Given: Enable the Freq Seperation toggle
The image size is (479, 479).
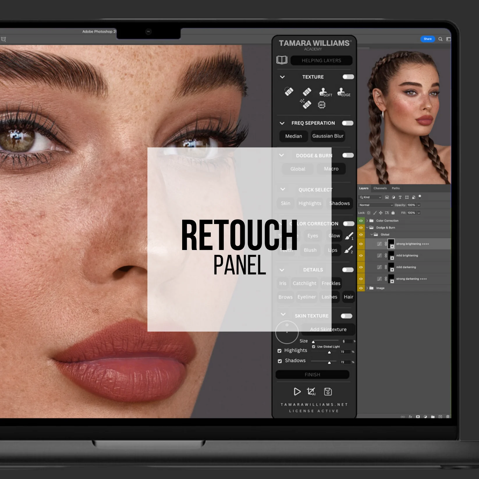Looking at the screenshot, I should 347,123.
